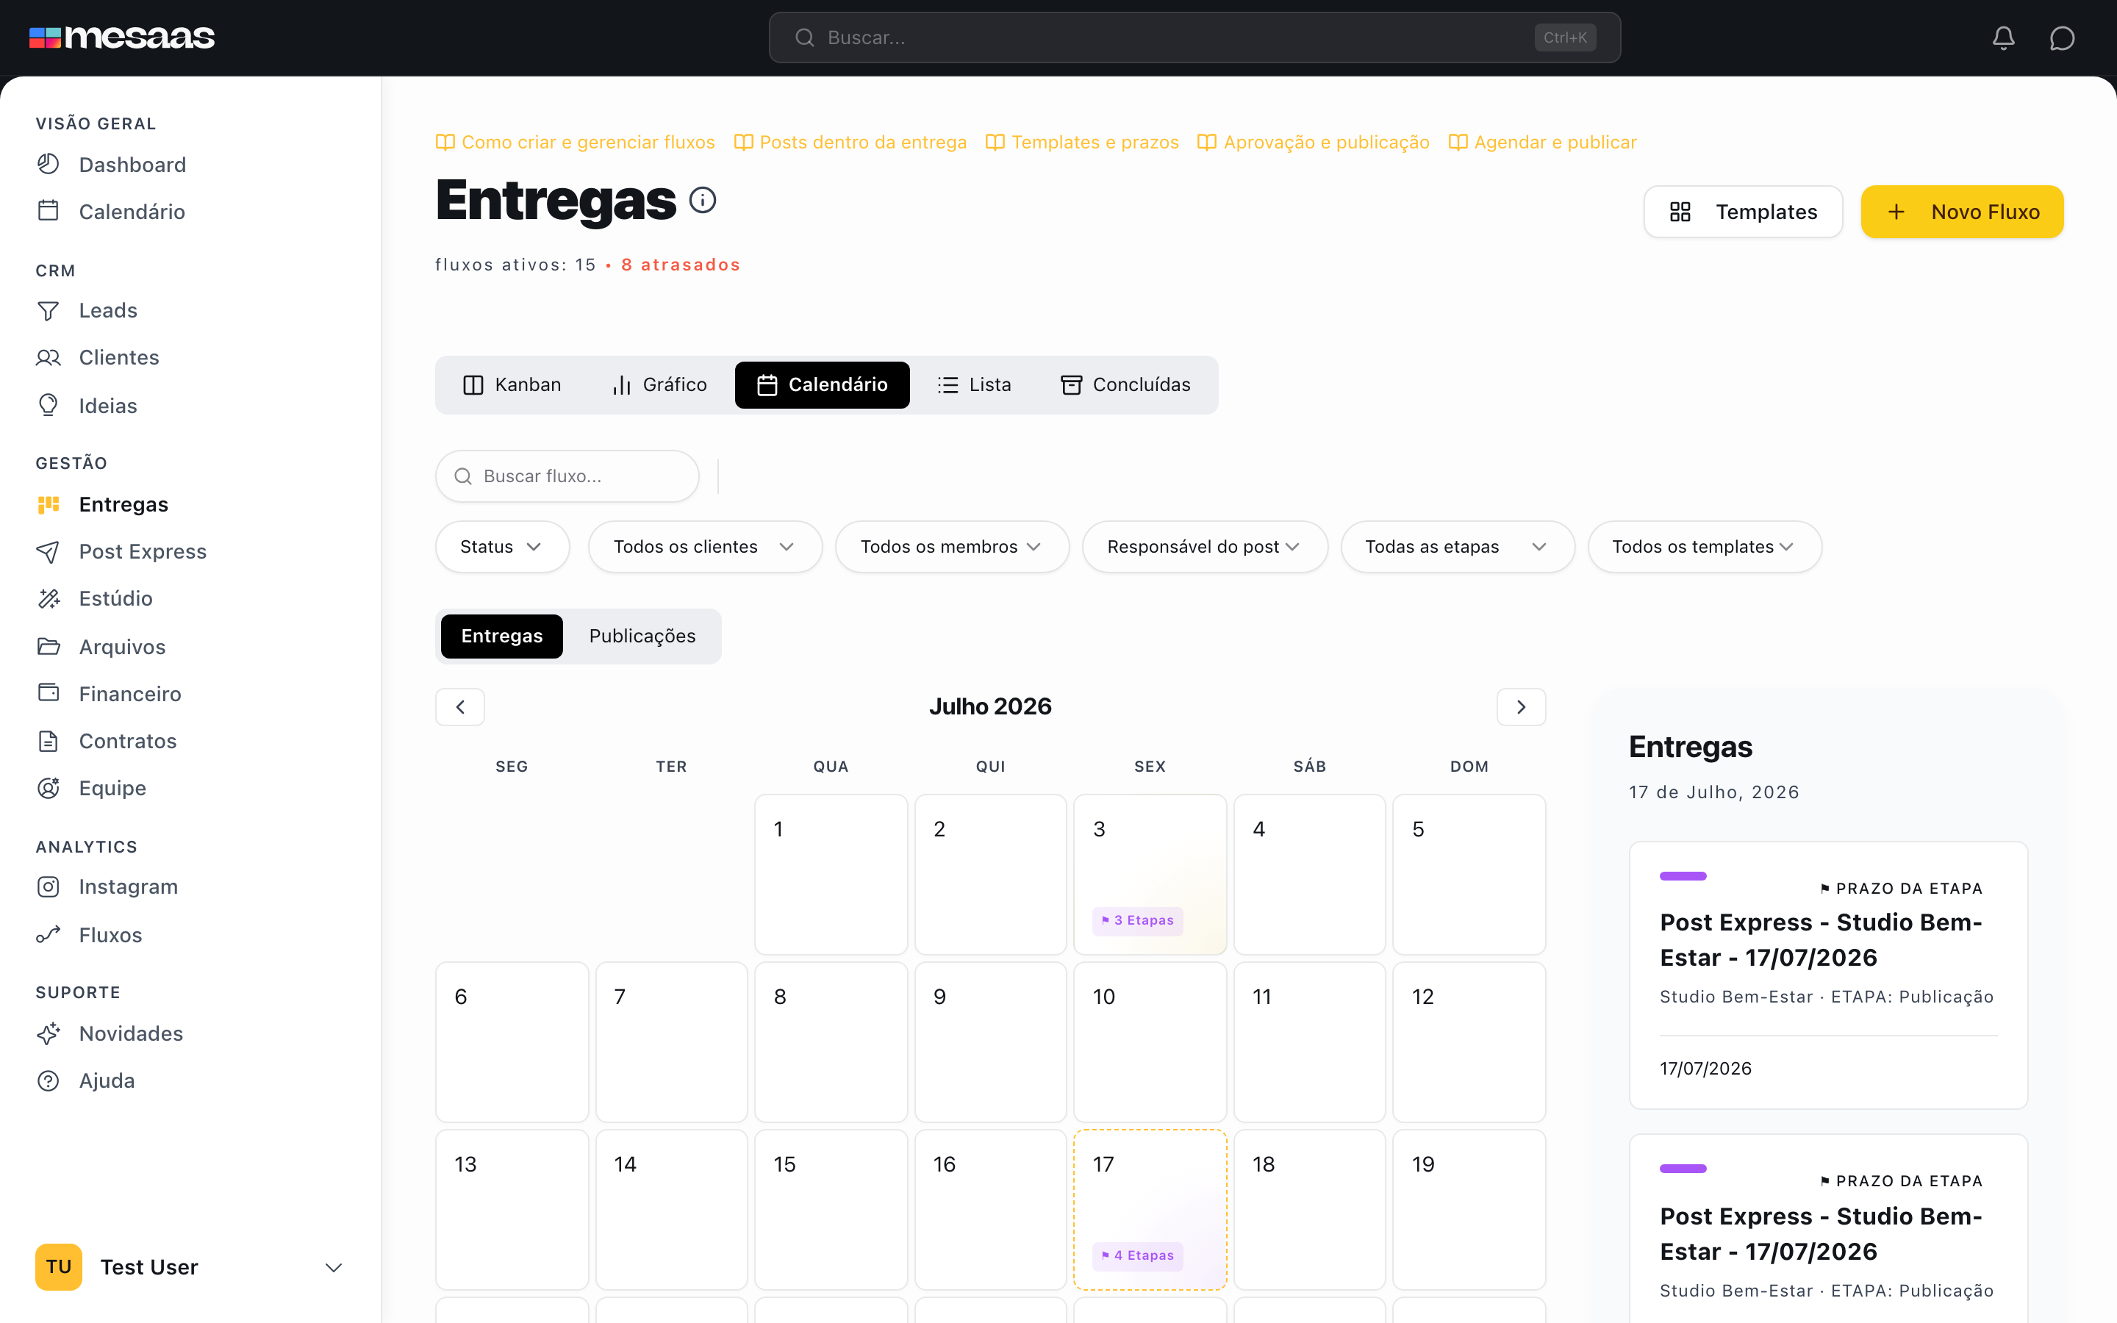Select day 19 in the calendar
Screen dimensions: 2117x1323
pyautogui.click(x=1469, y=1210)
